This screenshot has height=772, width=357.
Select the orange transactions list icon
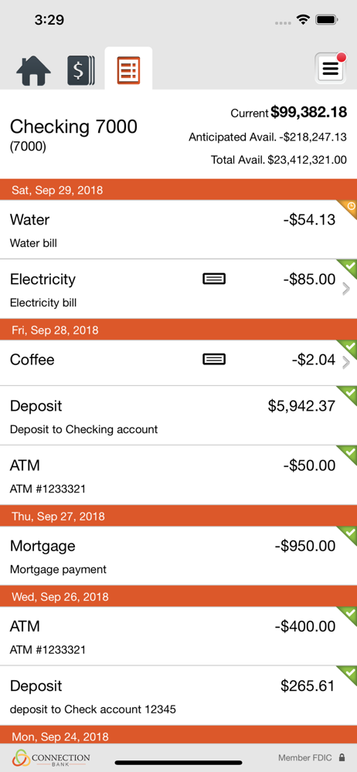(129, 70)
